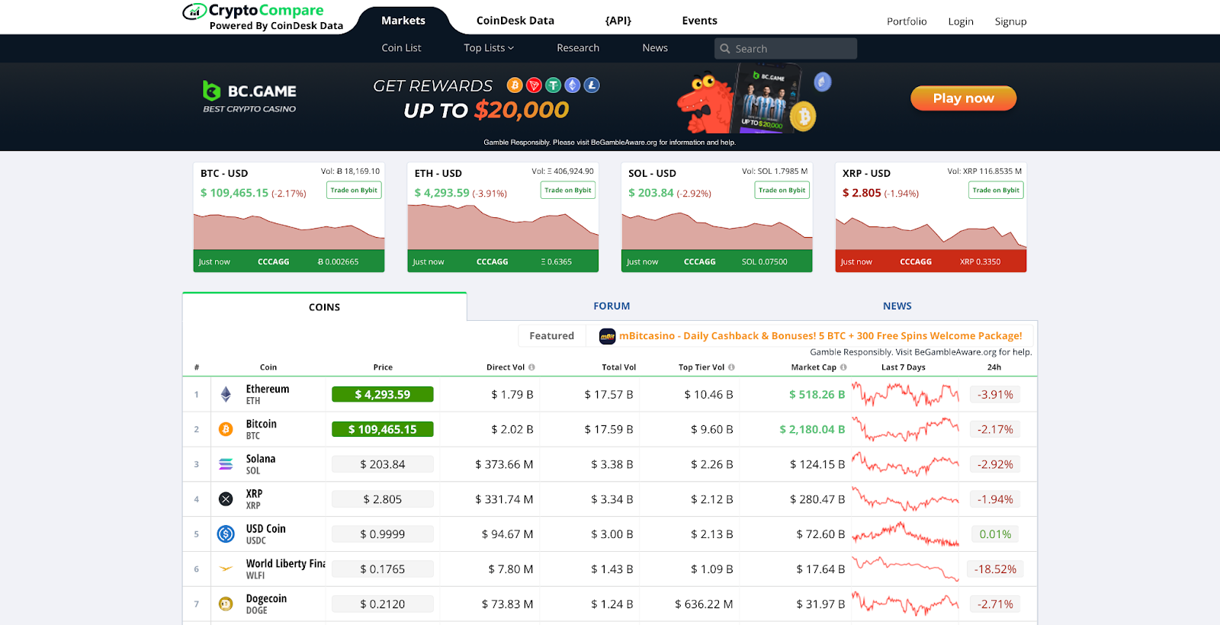Viewport: 1220px width, 625px height.
Task: Click the USD Coin icon
Action: (x=226, y=534)
